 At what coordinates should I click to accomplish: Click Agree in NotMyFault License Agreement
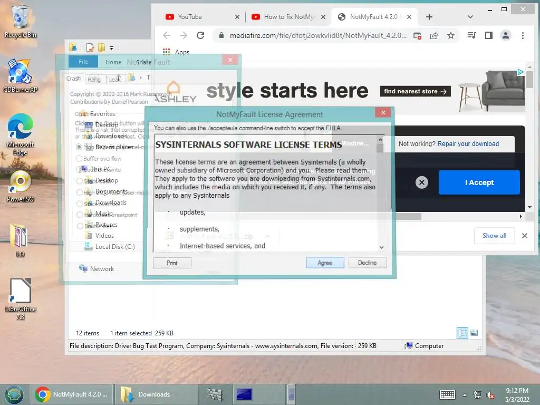[x=325, y=263]
